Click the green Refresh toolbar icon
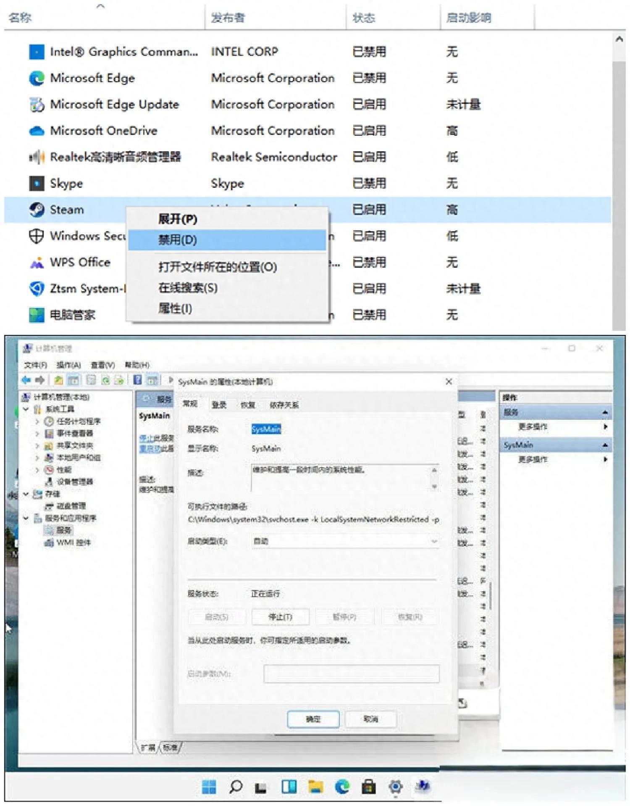The height and width of the screenshot is (806, 630). tap(105, 380)
